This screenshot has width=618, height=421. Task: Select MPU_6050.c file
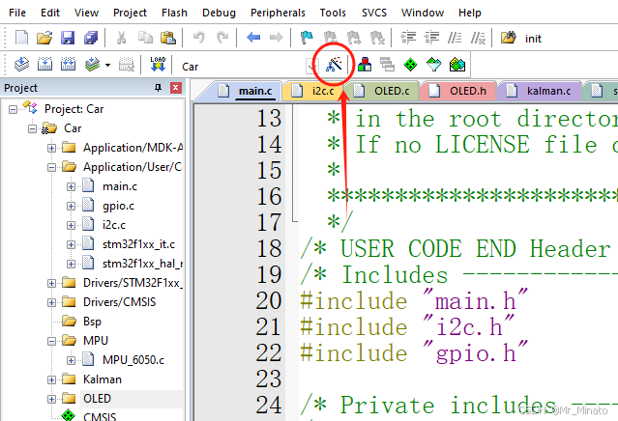coord(133,360)
